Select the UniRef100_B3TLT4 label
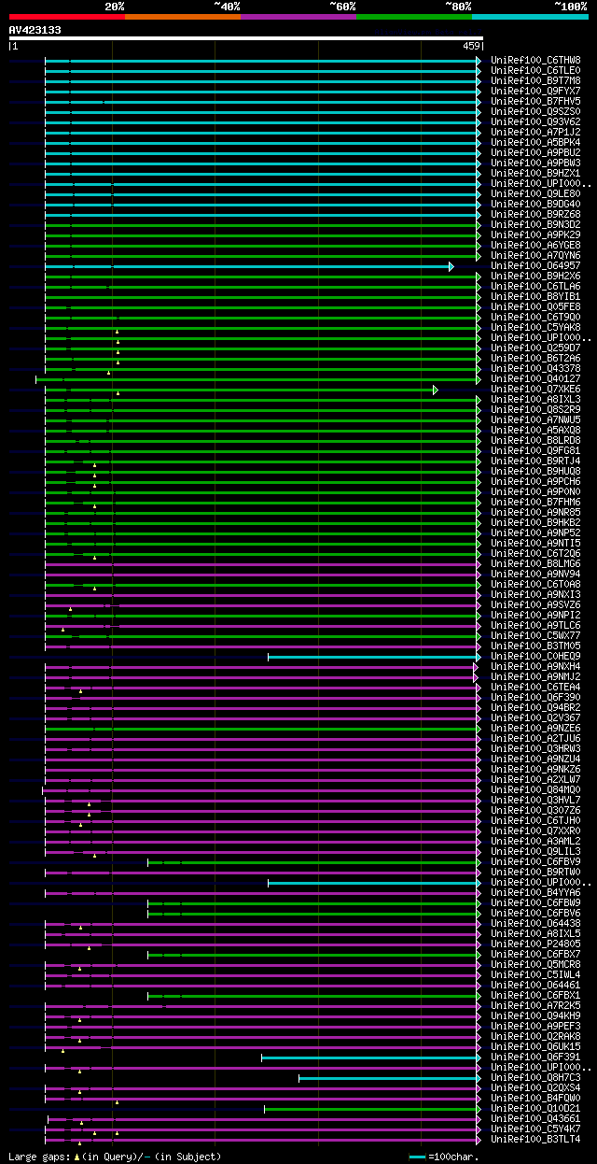This screenshot has height=1164, width=597. [535, 1139]
